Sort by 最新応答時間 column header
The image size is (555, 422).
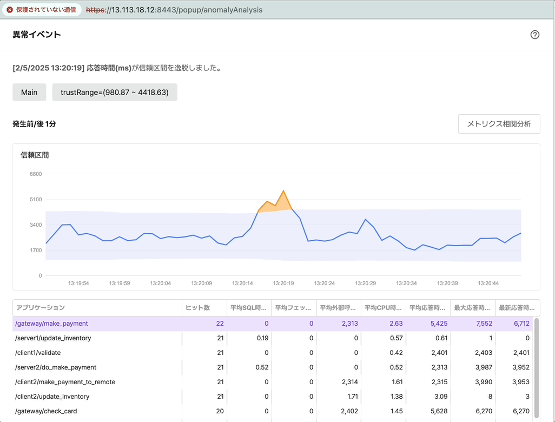(517, 308)
